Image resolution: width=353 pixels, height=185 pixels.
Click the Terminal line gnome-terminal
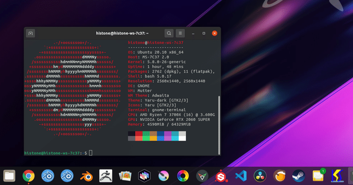[157, 110]
